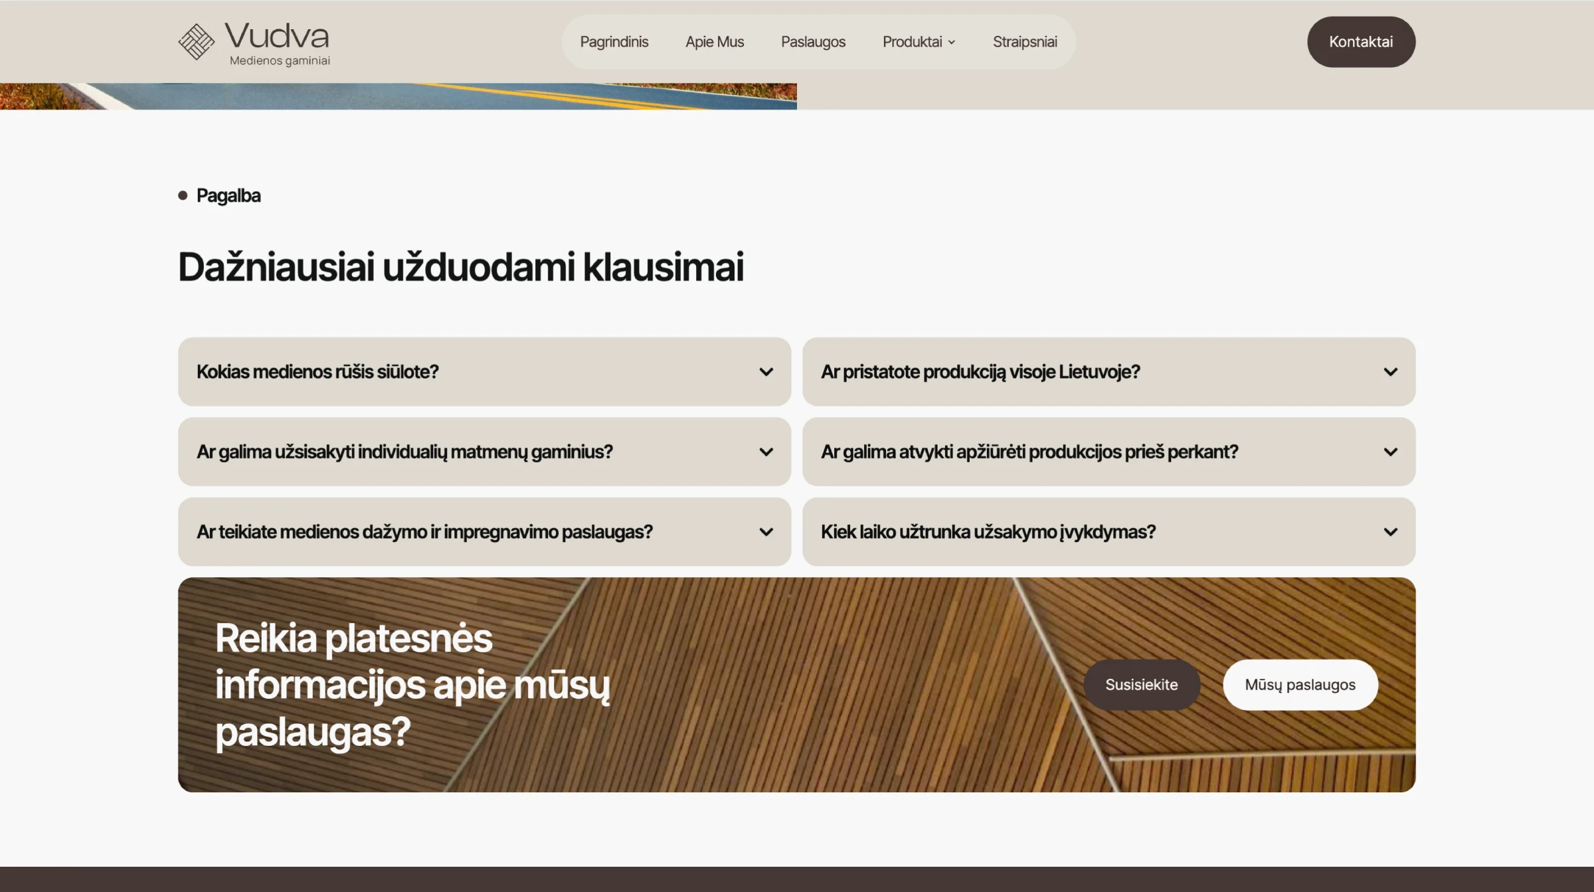Screen dimensions: 1594x892
Task: Expand chevron for 'Kokias medienos rūšis siūlote?'
Action: pos(766,372)
